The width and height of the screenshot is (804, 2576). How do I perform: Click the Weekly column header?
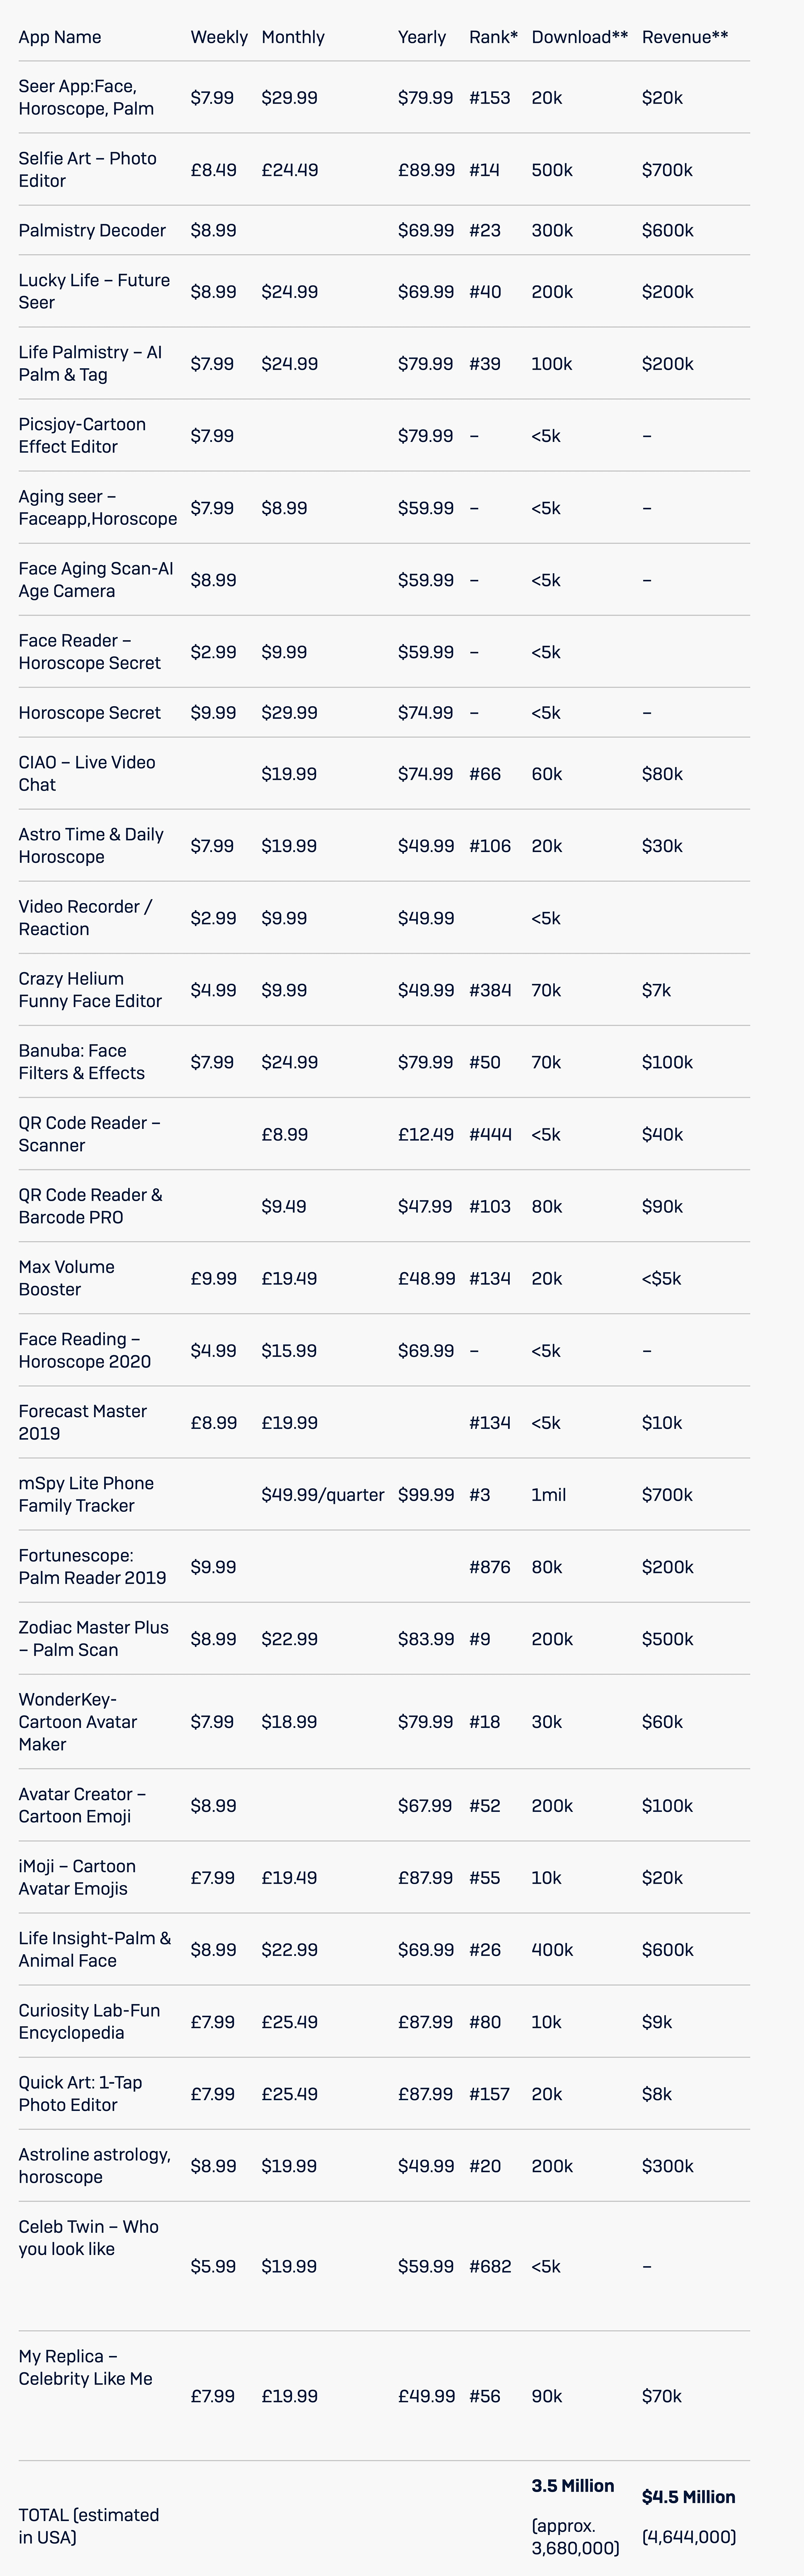pyautogui.click(x=219, y=37)
